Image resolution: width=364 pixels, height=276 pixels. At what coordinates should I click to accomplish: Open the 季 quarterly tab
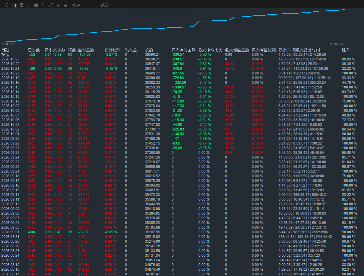pyautogui.click(x=36, y=5)
